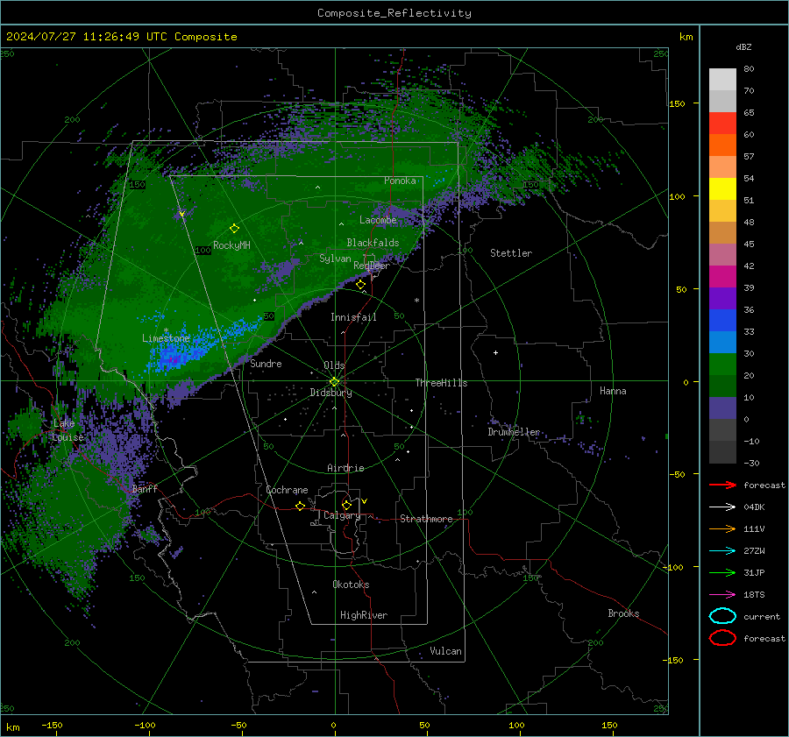Select the yellow diamond marker above Calgary label
This screenshot has height=737, width=789.
346,505
